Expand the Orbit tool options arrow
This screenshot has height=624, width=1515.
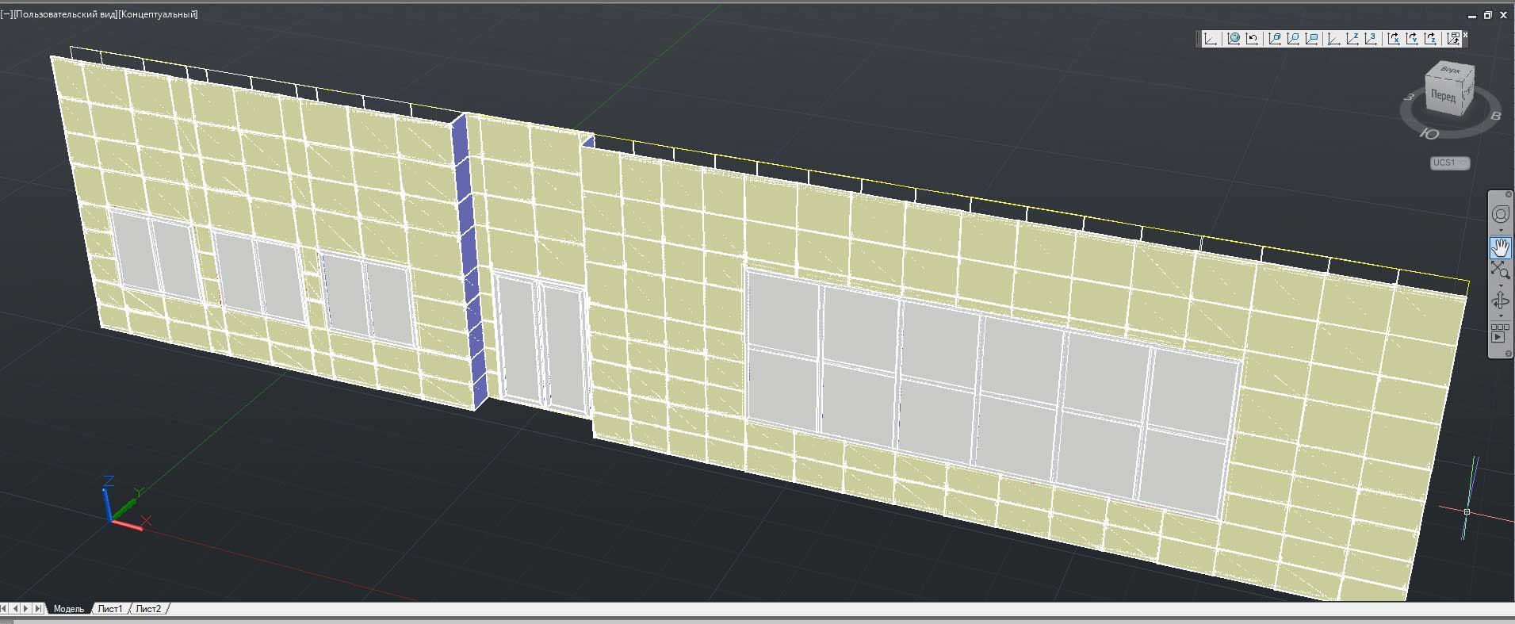(1501, 316)
